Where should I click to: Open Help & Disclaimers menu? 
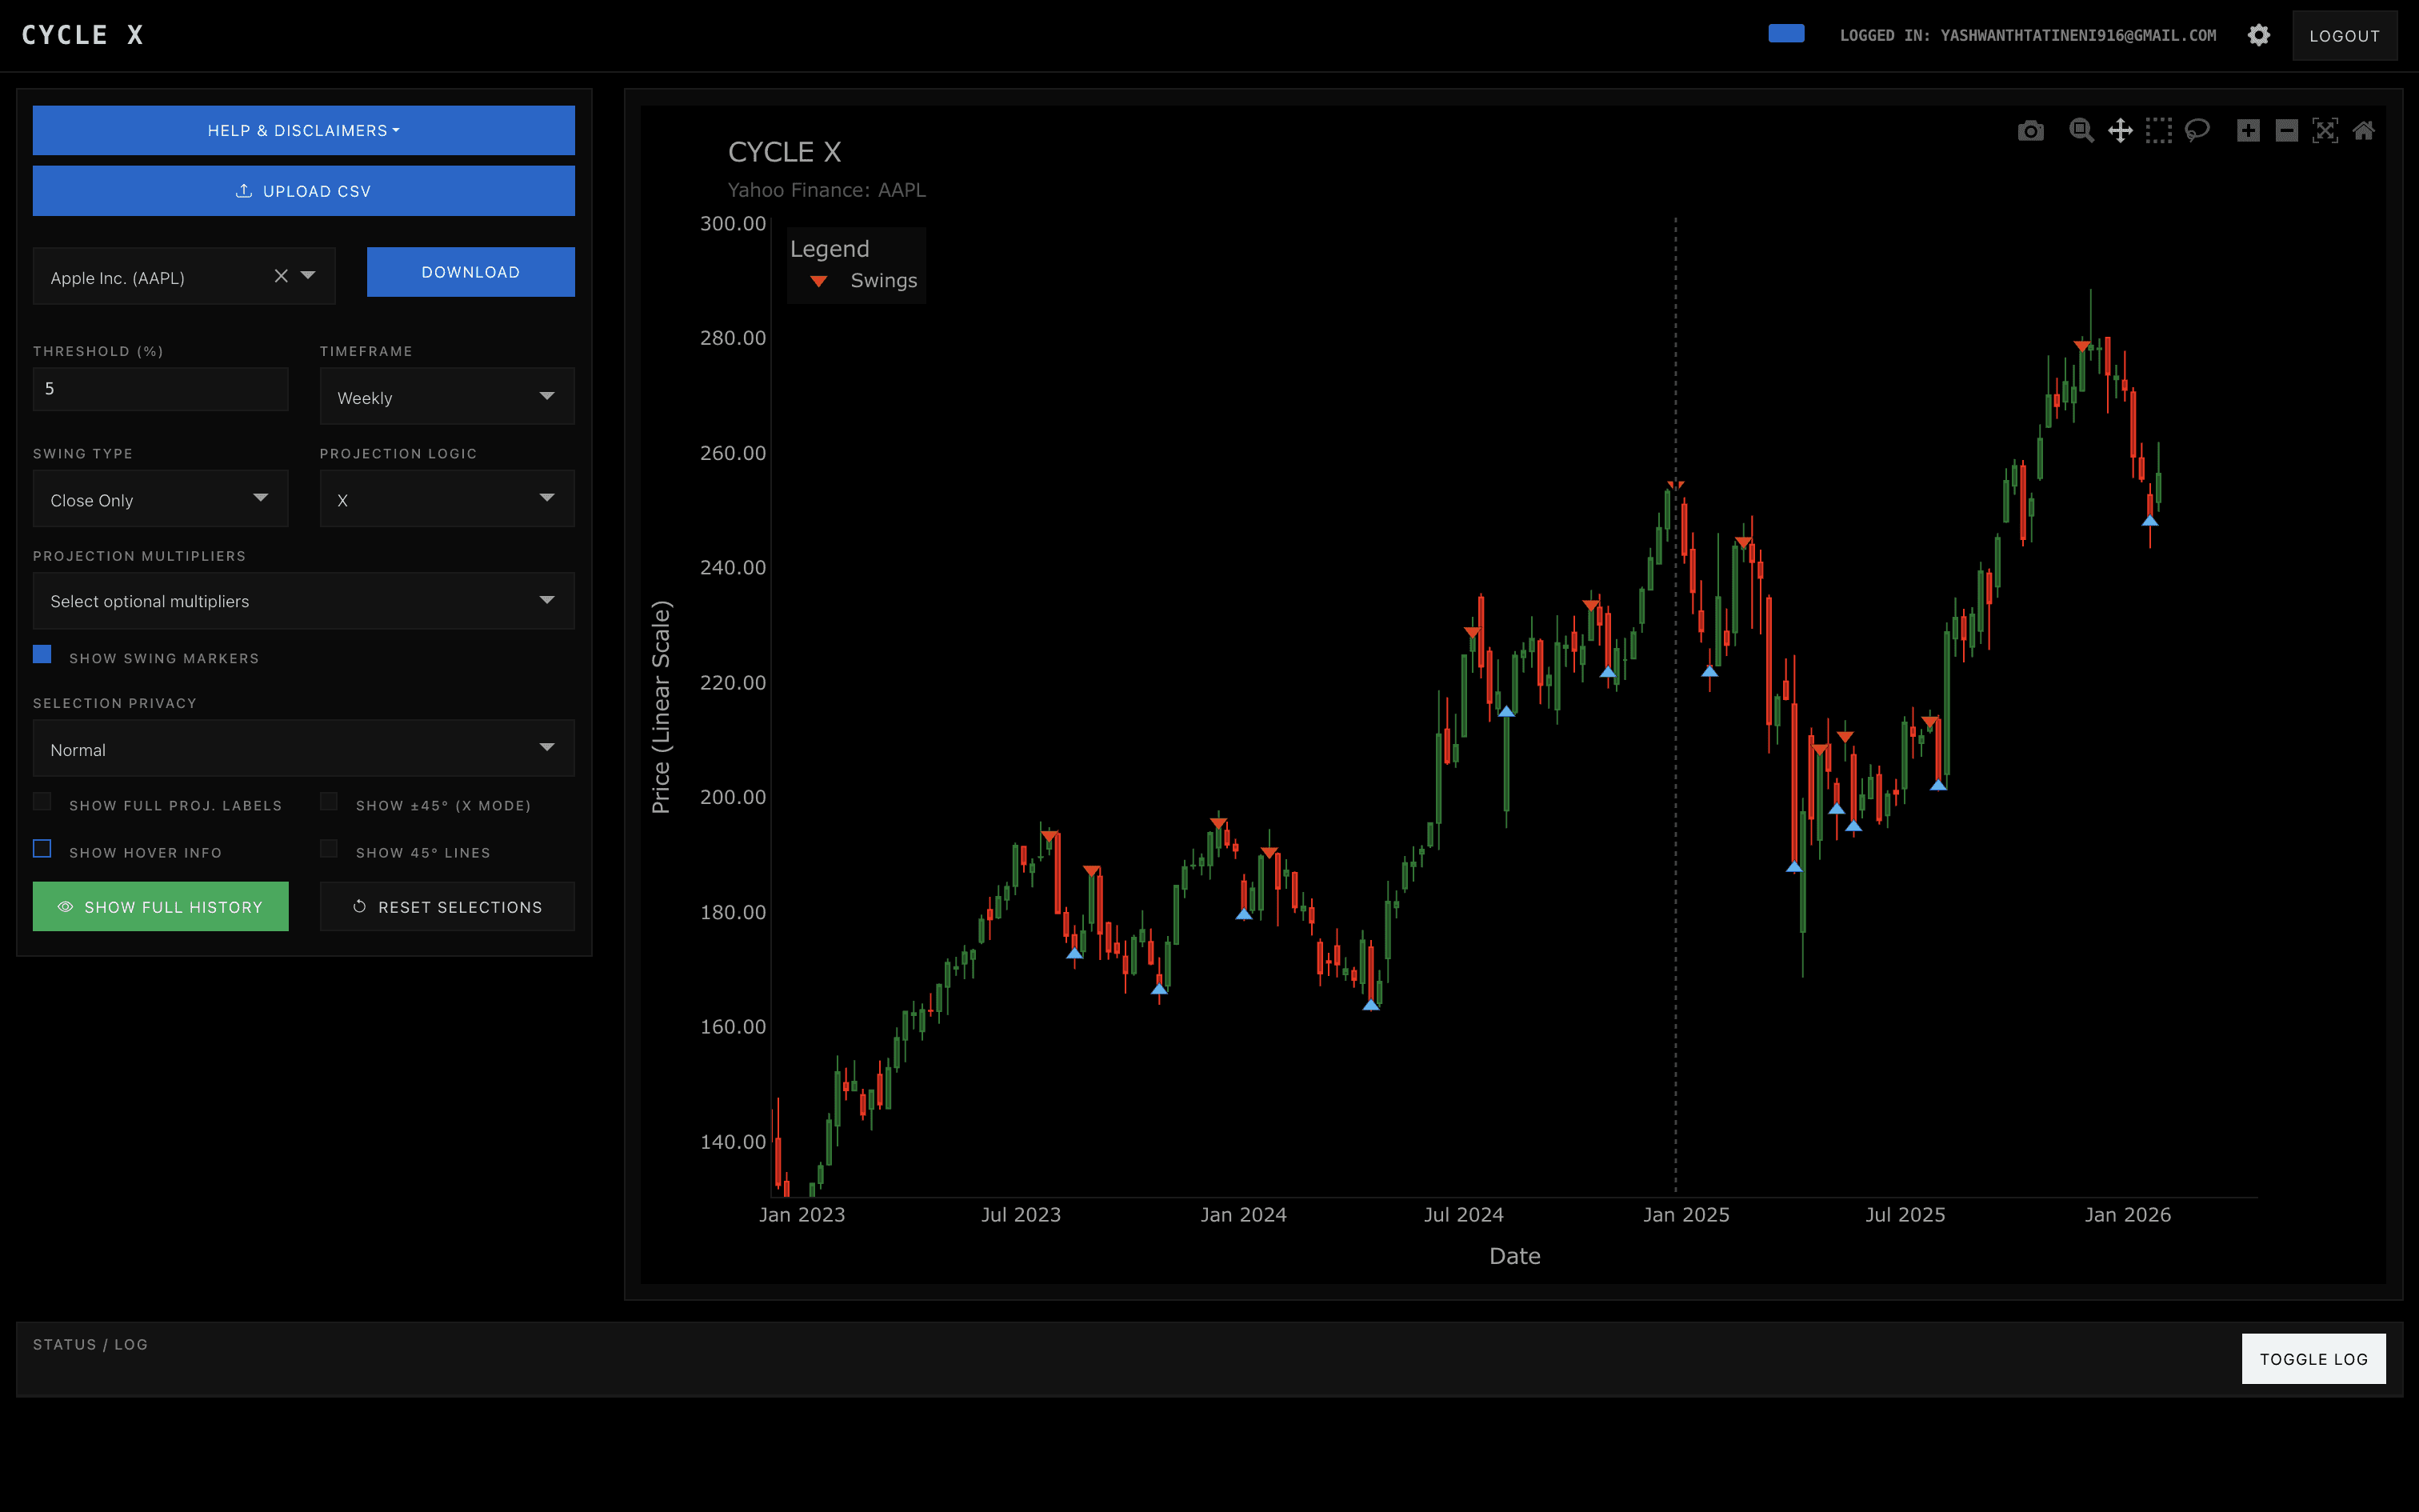tap(303, 131)
